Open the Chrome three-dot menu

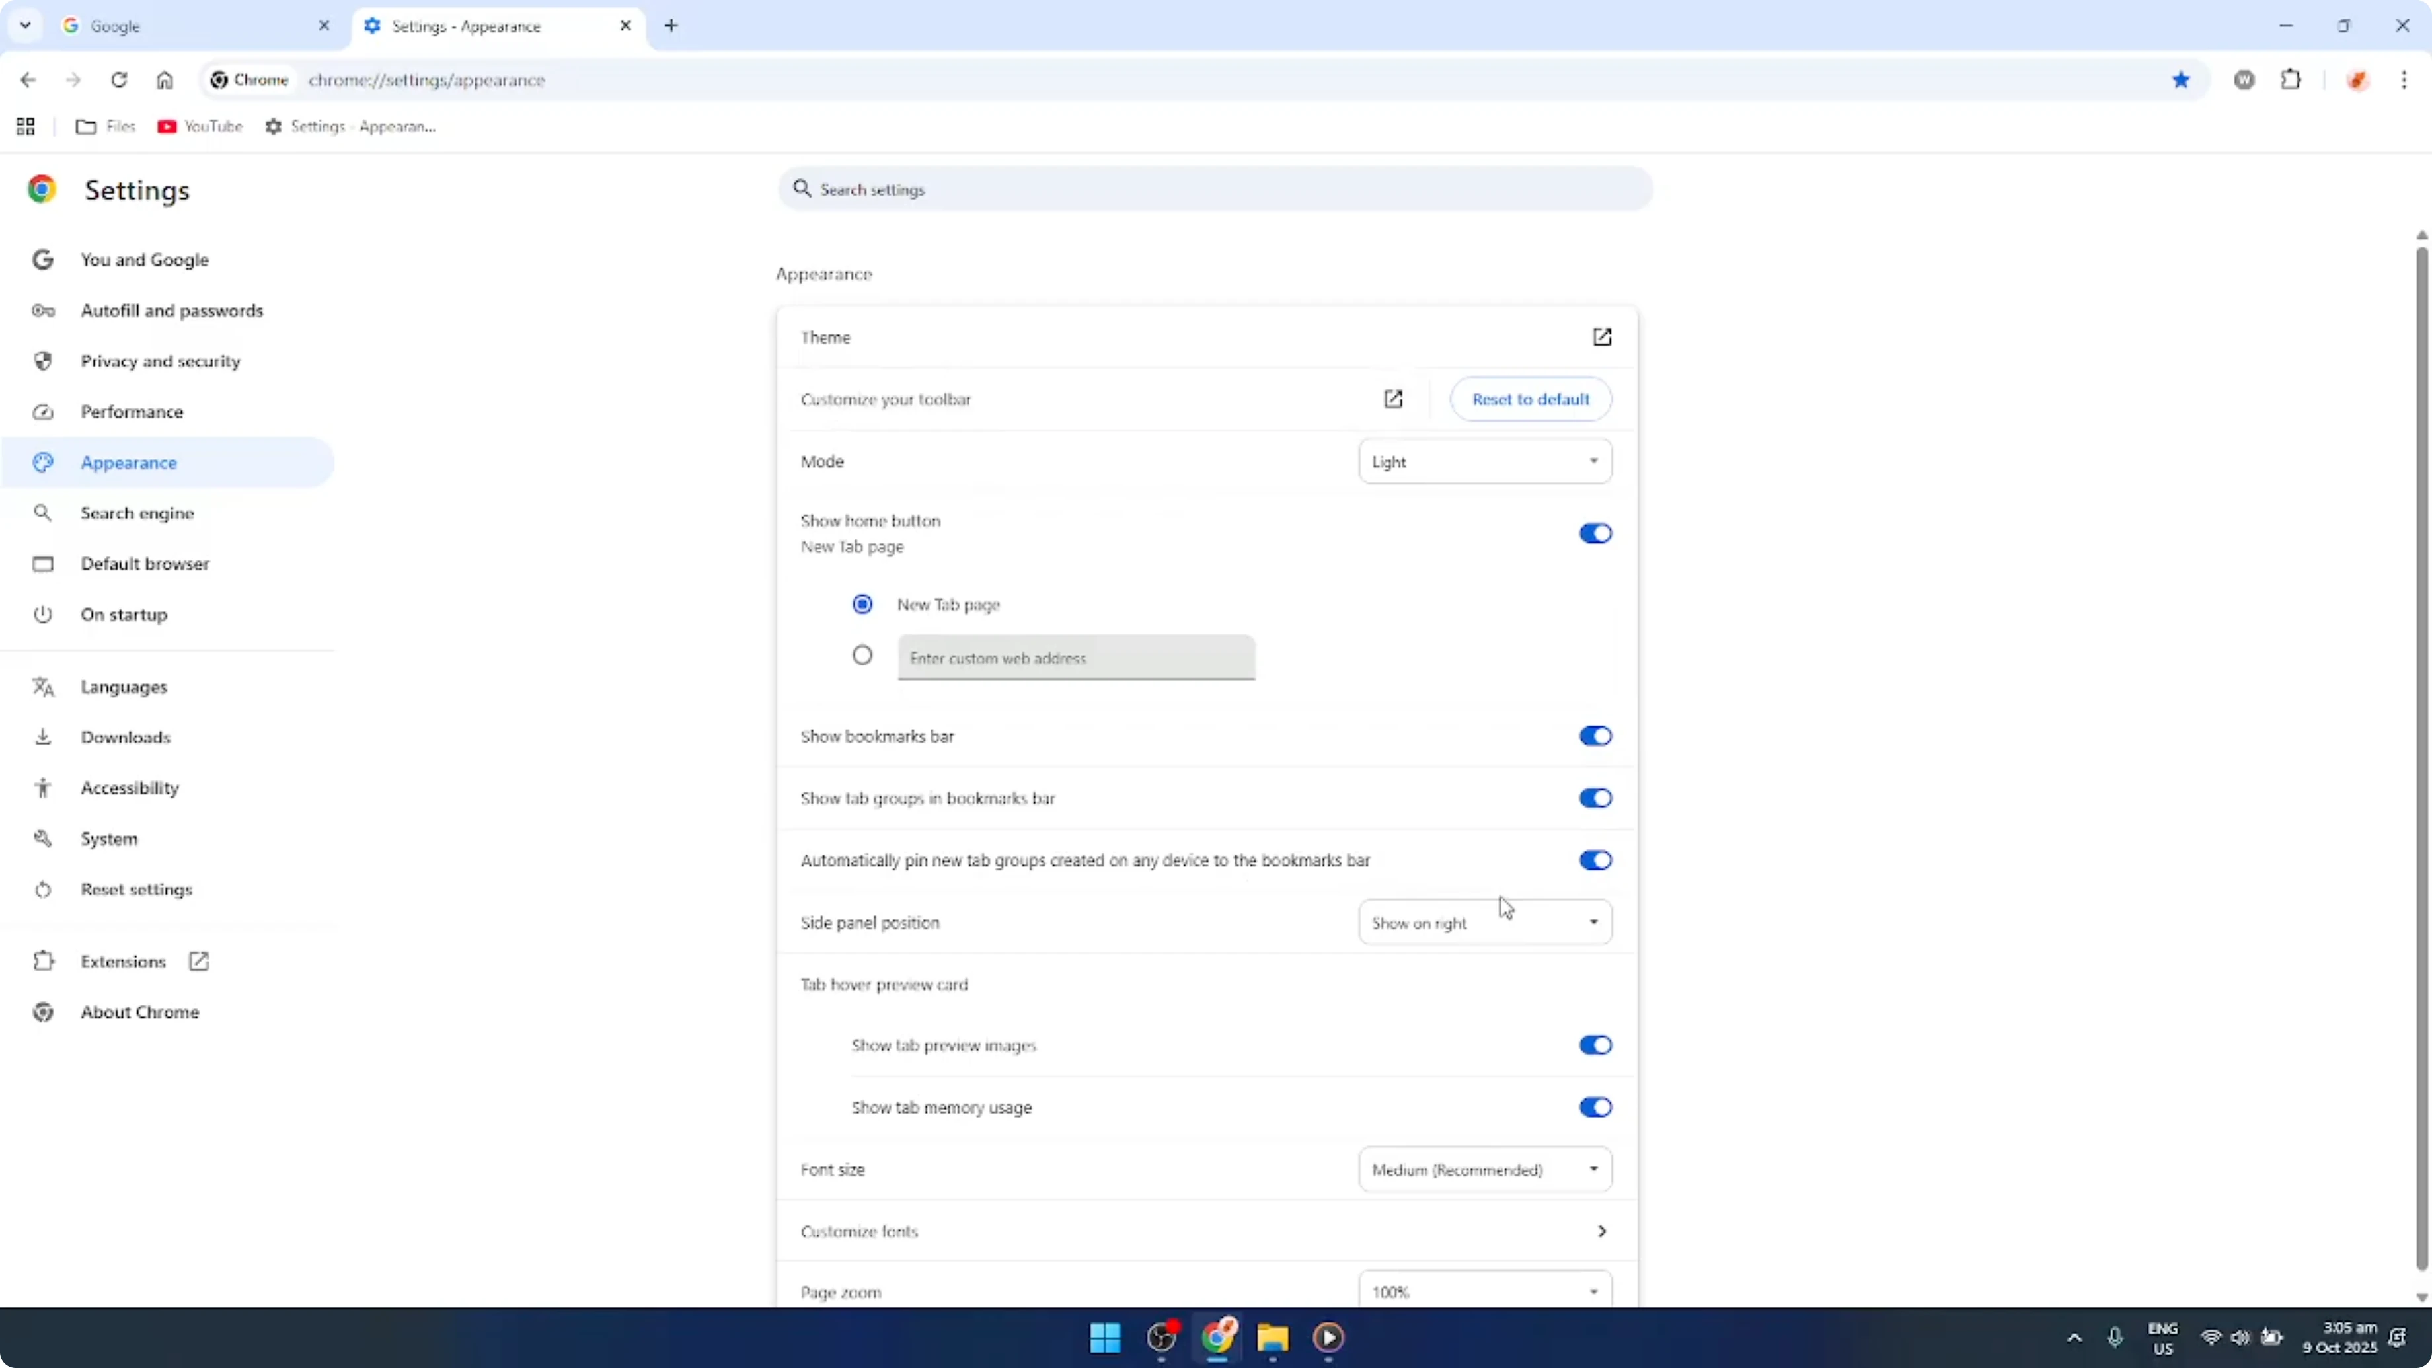click(x=2404, y=80)
